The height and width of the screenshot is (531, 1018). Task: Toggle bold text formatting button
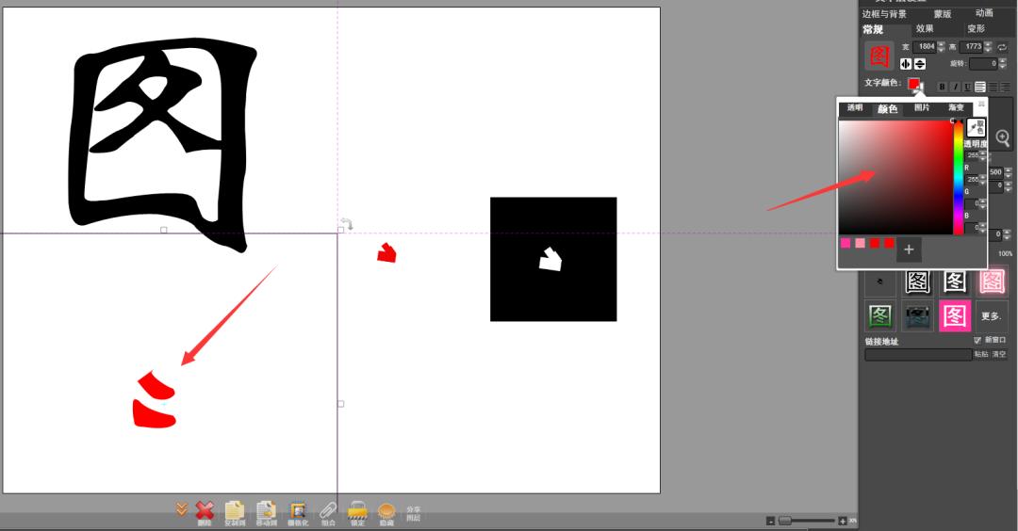coord(942,87)
